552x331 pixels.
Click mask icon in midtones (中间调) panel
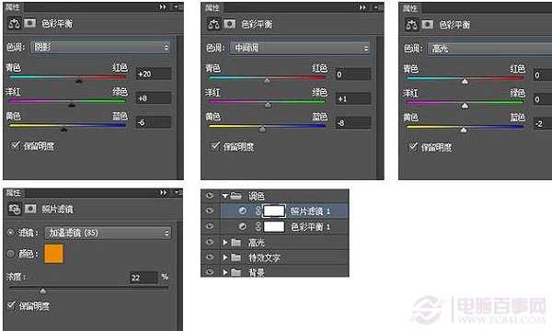229,24
